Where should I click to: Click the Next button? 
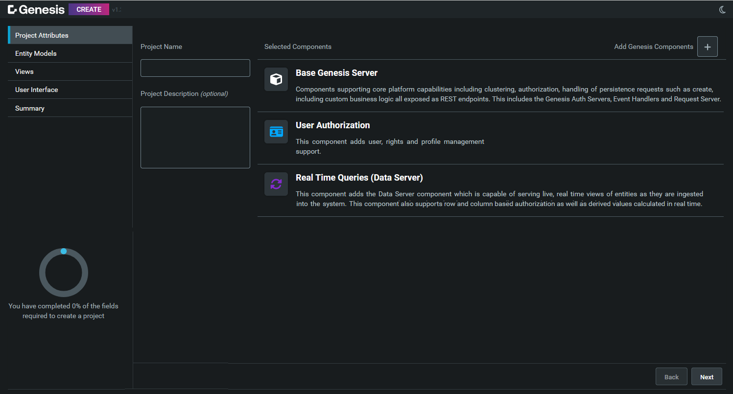(x=707, y=376)
